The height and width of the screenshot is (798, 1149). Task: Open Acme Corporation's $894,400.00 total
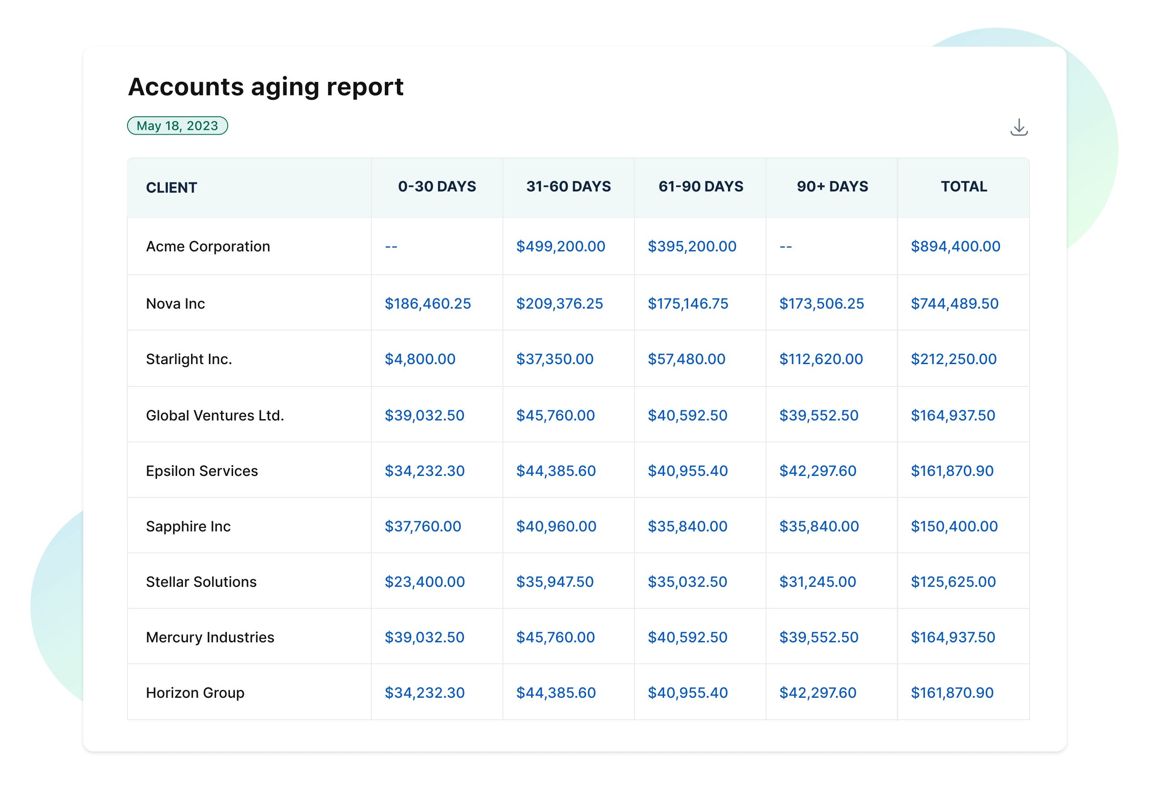tap(955, 246)
